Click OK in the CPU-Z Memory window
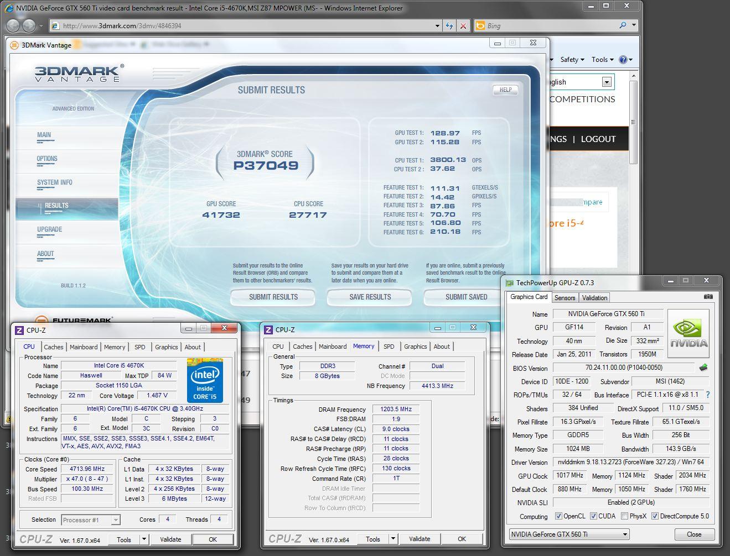730x556 pixels. [462, 539]
